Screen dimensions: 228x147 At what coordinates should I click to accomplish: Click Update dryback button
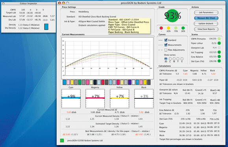206,24
